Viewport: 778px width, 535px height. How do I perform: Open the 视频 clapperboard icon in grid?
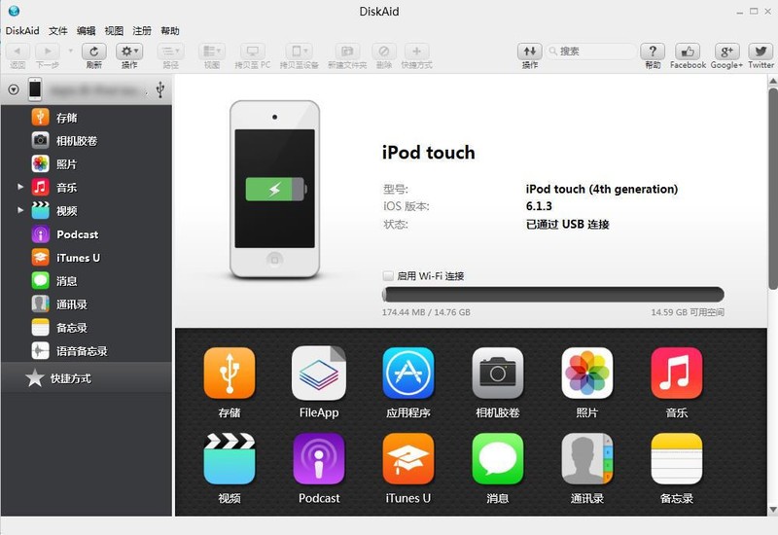coord(230,458)
